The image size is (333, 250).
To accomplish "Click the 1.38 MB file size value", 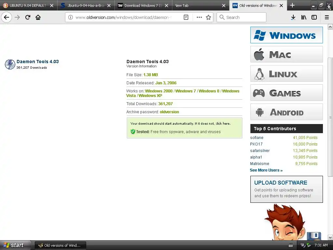I will click(x=151, y=75).
